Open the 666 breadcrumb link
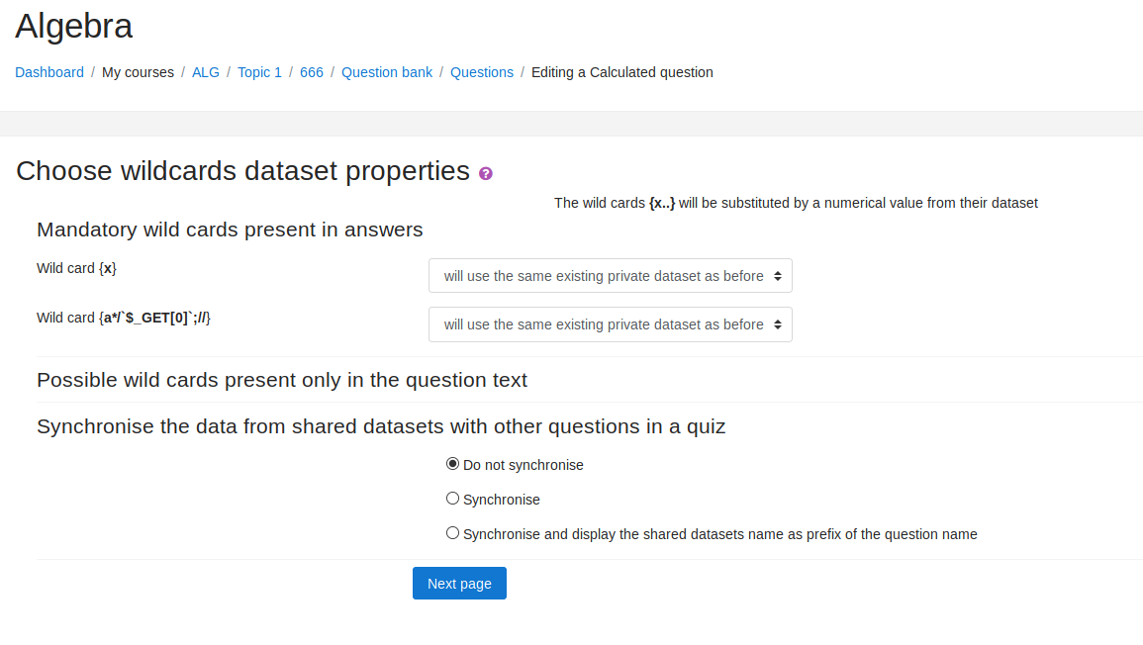Image resolution: width=1143 pixels, height=645 pixels. [x=312, y=72]
